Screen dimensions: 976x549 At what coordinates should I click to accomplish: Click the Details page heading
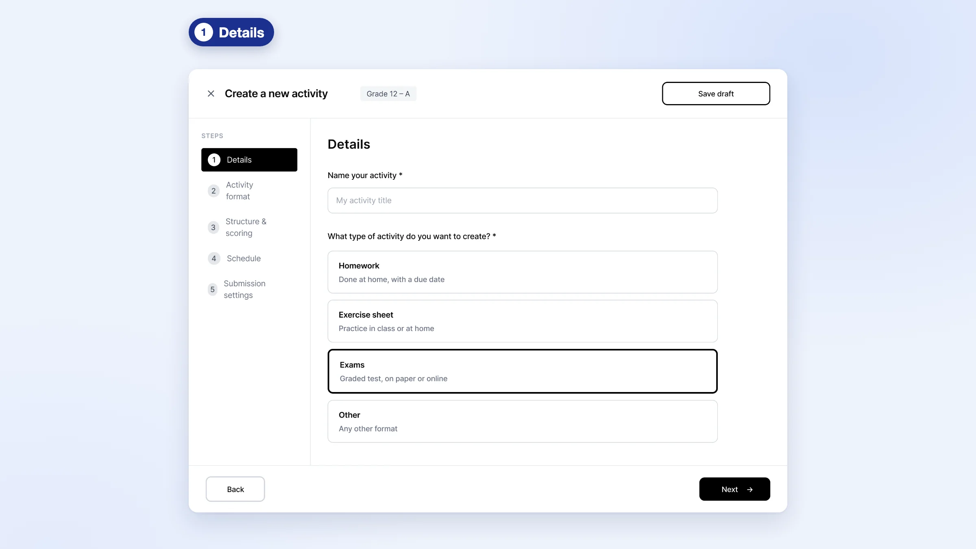tap(349, 144)
